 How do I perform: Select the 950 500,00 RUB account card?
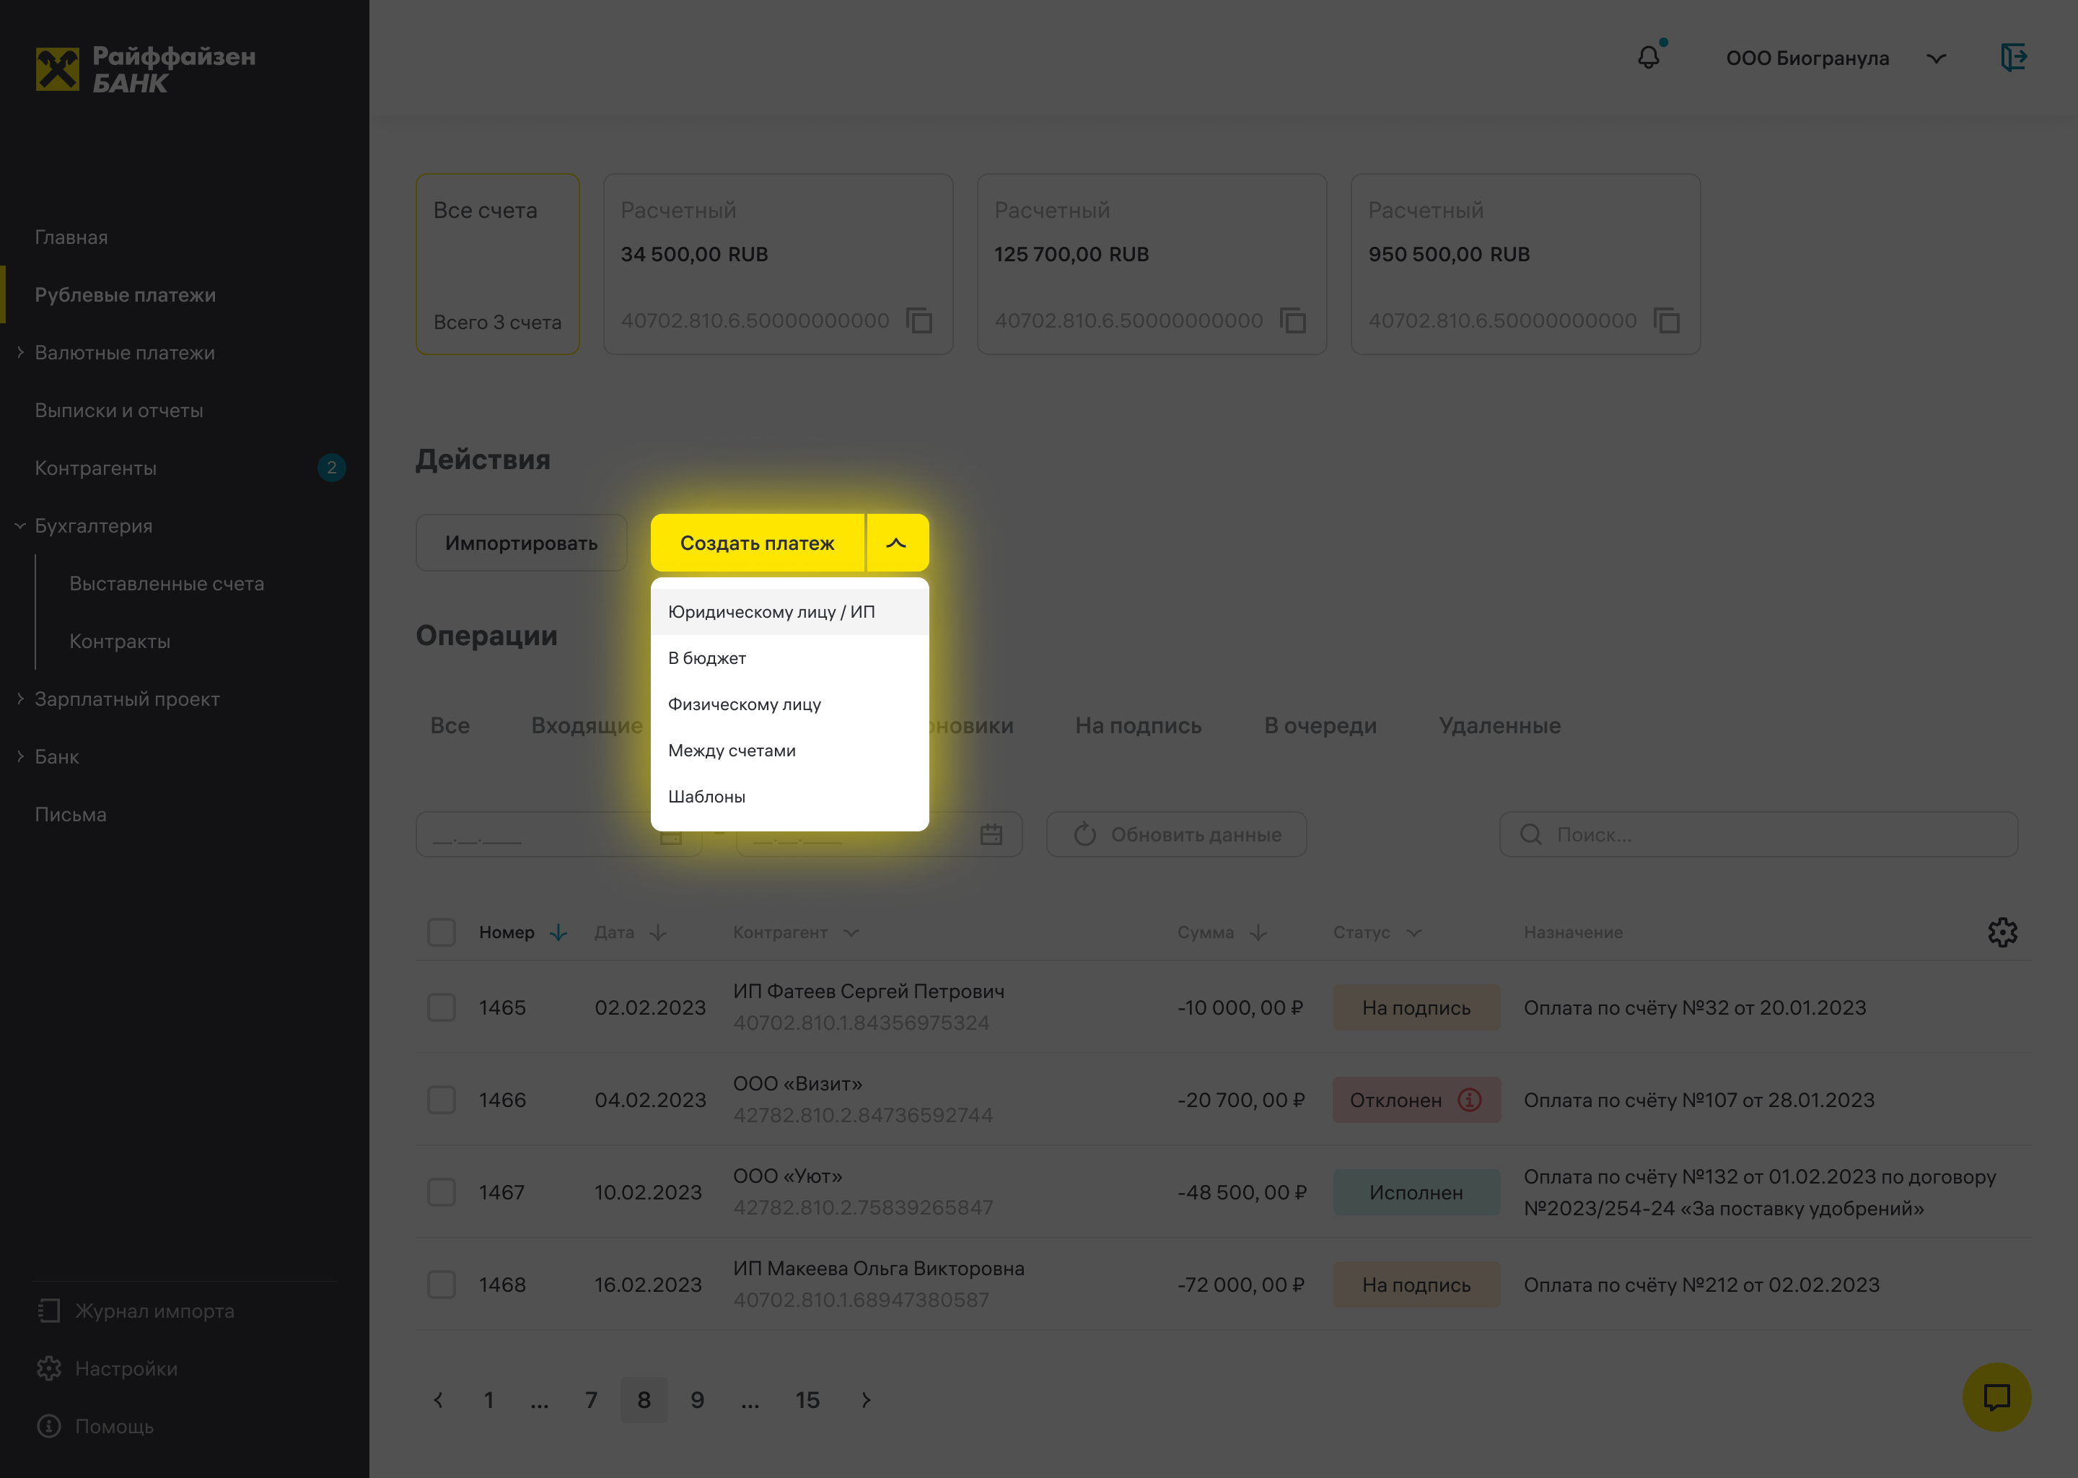point(1526,264)
